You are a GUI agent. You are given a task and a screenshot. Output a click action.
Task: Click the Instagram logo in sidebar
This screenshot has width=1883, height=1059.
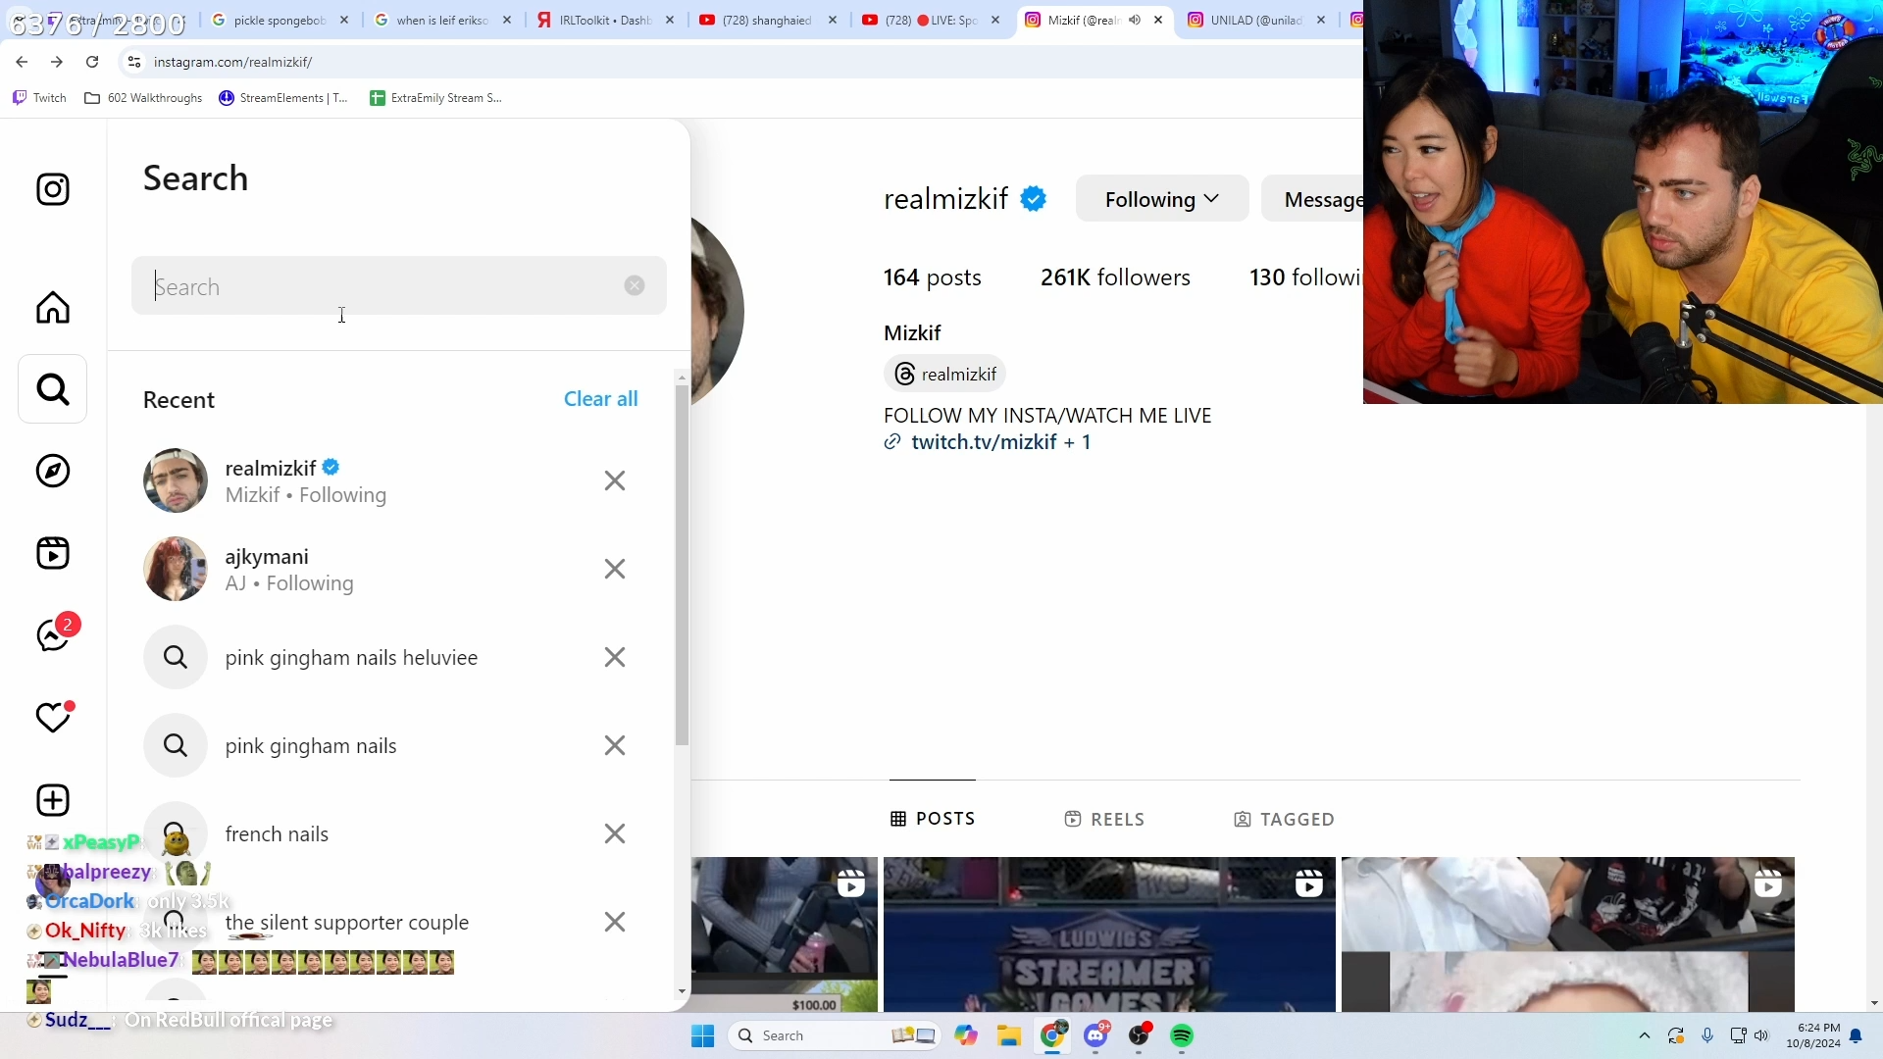pyautogui.click(x=53, y=190)
